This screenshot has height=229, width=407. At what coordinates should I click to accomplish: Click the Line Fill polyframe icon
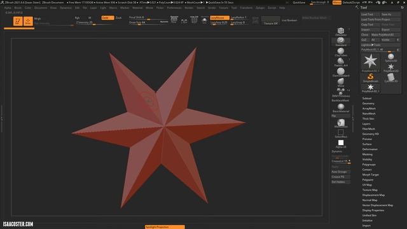194,20
